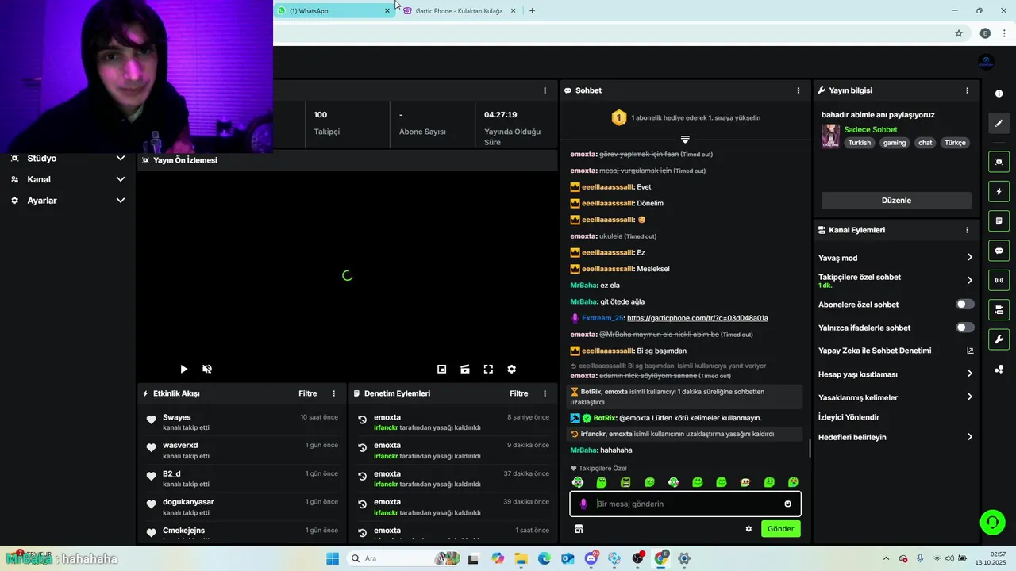Viewport: 1016px width, 571px height.
Task: Open Etkinlik Akışı panel three-dot menu
Action: tap(333, 393)
